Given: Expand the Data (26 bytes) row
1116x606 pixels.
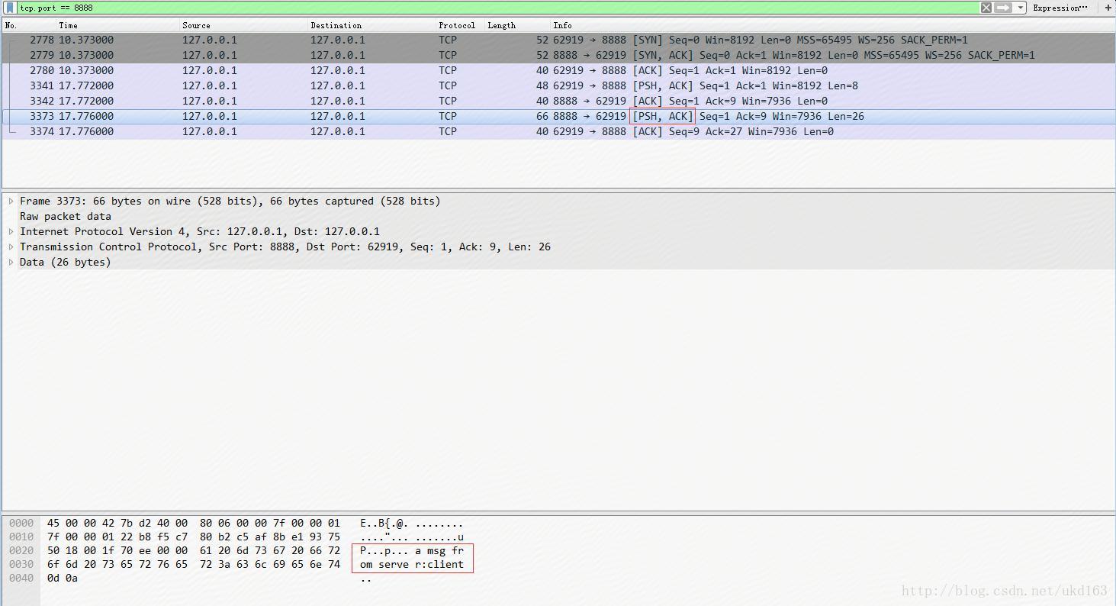Looking at the screenshot, I should point(11,263).
